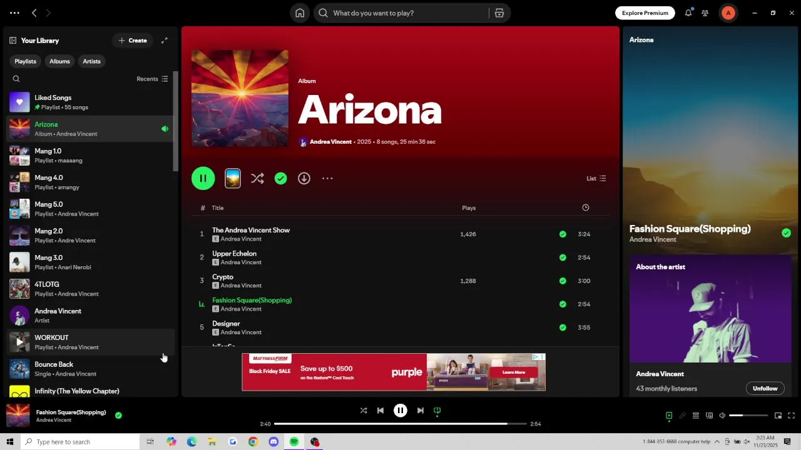
Task: Open the Mang 4.0 playlist
Action: click(x=90, y=182)
